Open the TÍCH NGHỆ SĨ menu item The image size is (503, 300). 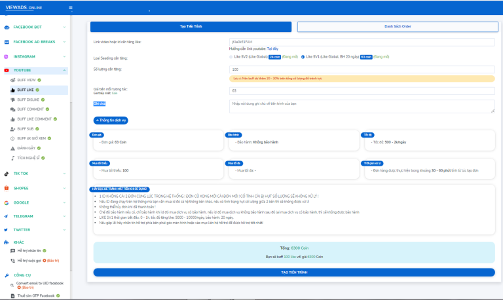pos(28,158)
